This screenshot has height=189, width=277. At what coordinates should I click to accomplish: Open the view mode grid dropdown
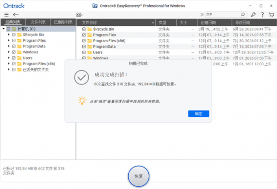(x=79, y=15)
